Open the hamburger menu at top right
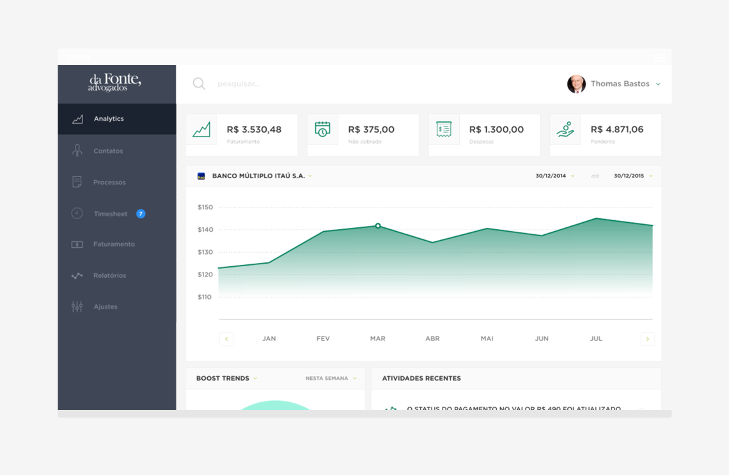This screenshot has height=475, width=729. point(659,57)
